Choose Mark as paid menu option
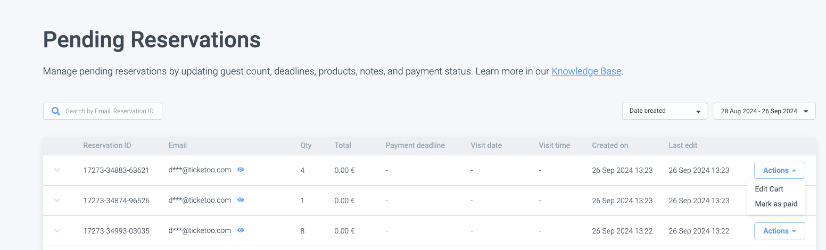The image size is (826, 250). (x=776, y=204)
